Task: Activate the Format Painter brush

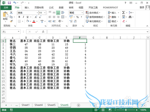Action: coord(11,21)
